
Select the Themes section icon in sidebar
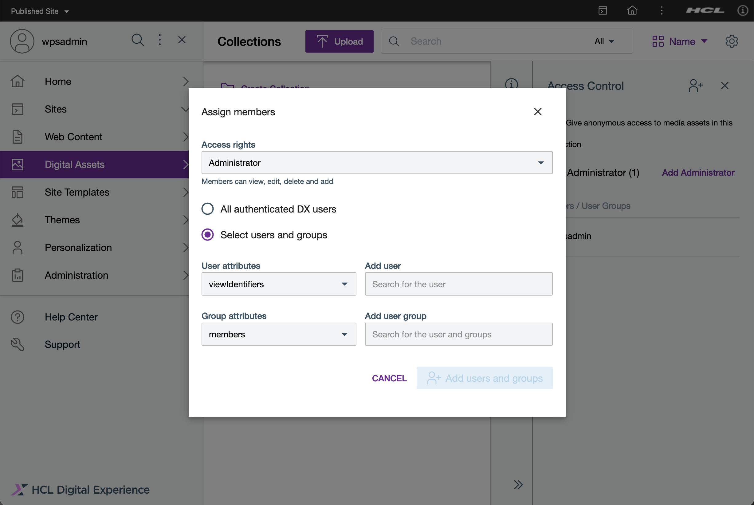point(18,220)
